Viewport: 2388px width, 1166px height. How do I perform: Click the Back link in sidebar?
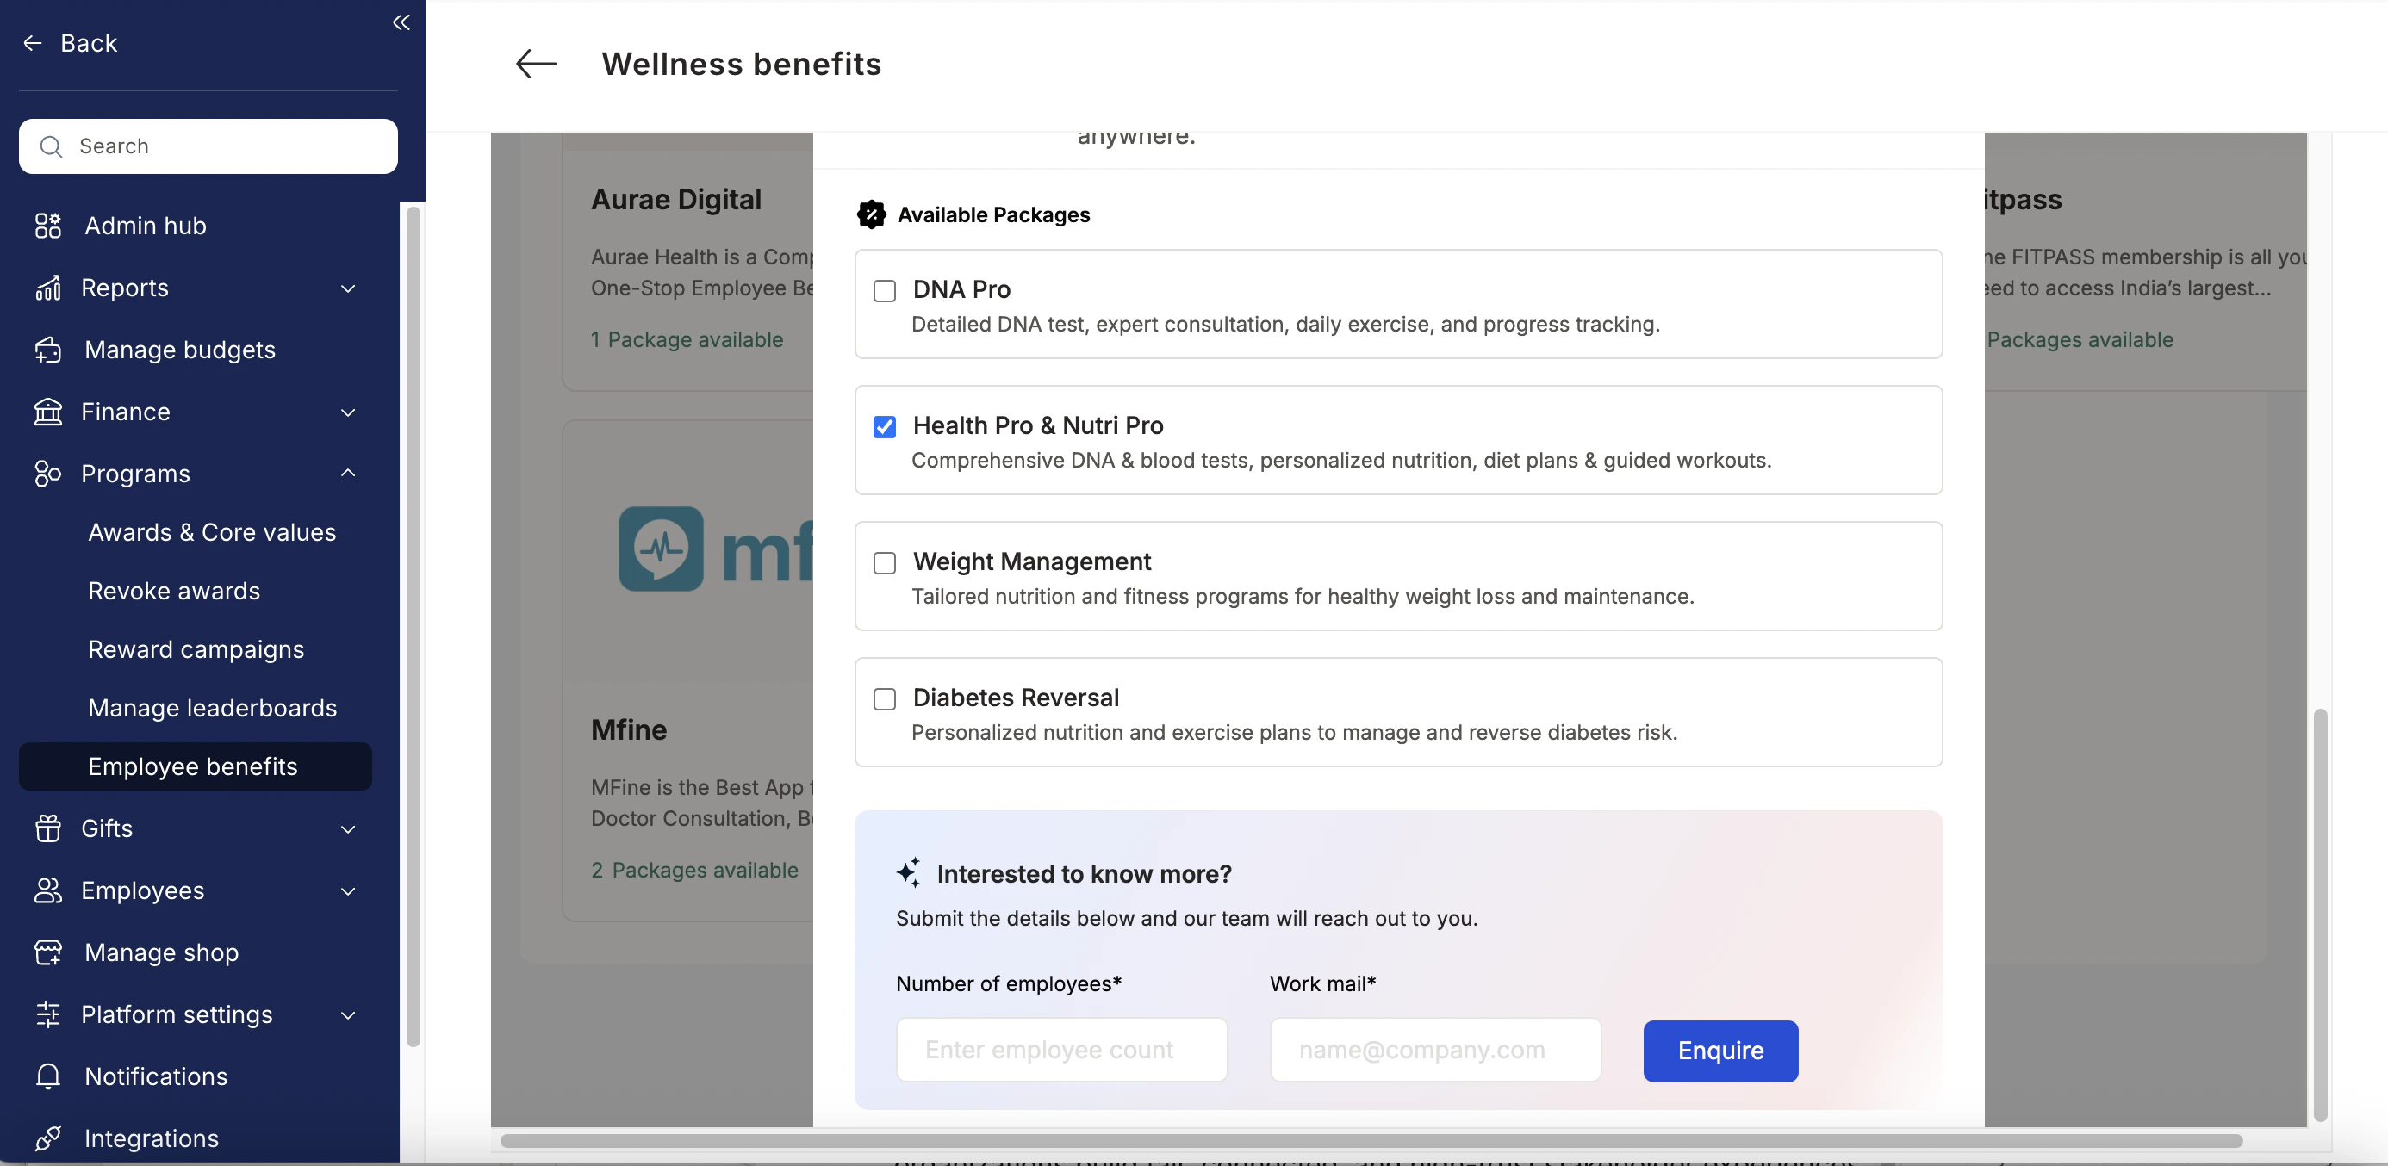tap(89, 43)
